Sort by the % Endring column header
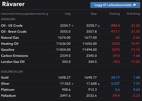This screenshot has height=101, width=142. click(x=133, y=14)
